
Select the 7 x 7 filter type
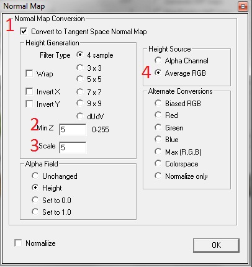point(79,92)
